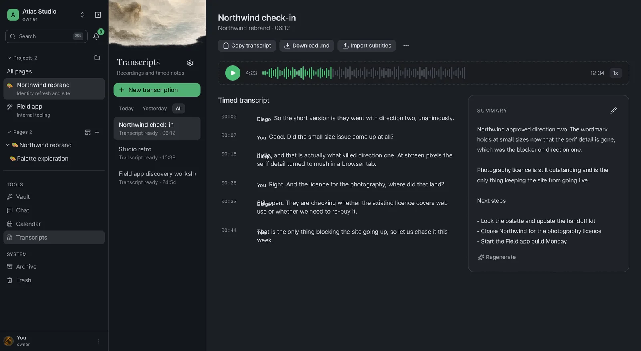
Task: Play the recording
Action: click(233, 73)
